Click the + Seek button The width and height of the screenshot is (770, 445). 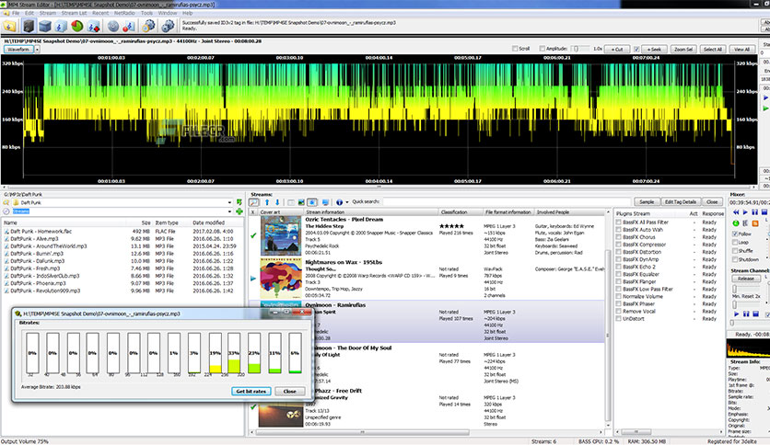click(x=654, y=49)
